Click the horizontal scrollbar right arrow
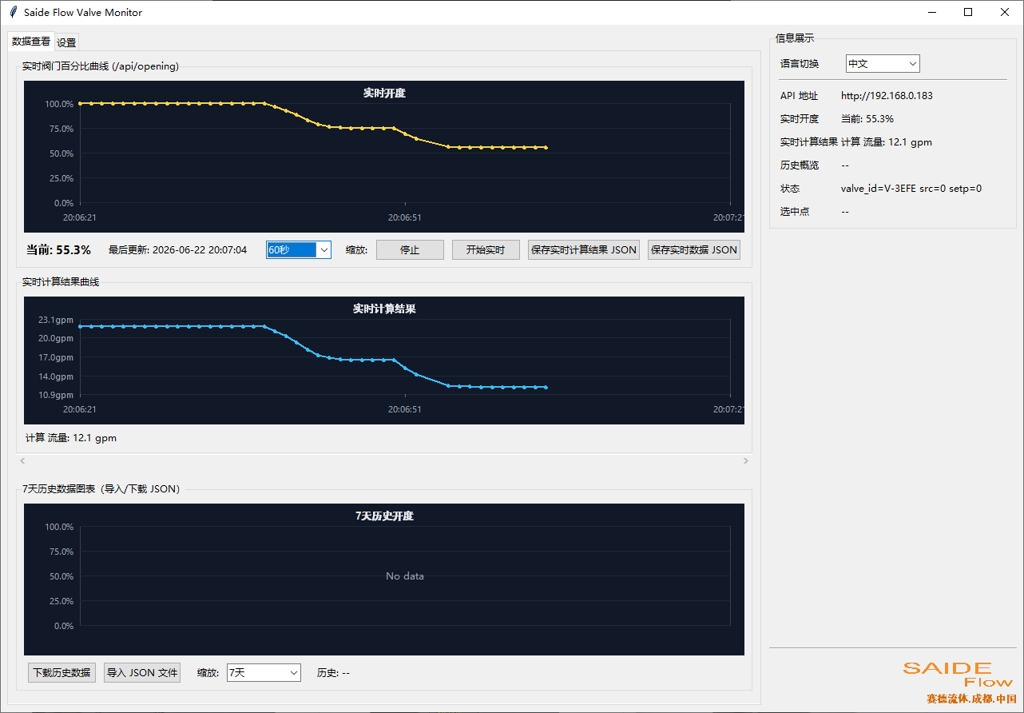Image resolution: width=1024 pixels, height=713 pixels. coord(746,460)
